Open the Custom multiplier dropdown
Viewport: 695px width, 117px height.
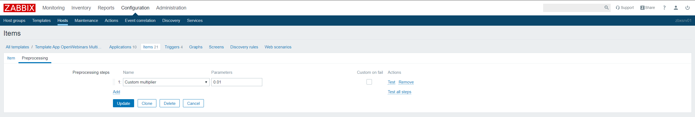click(x=166, y=82)
